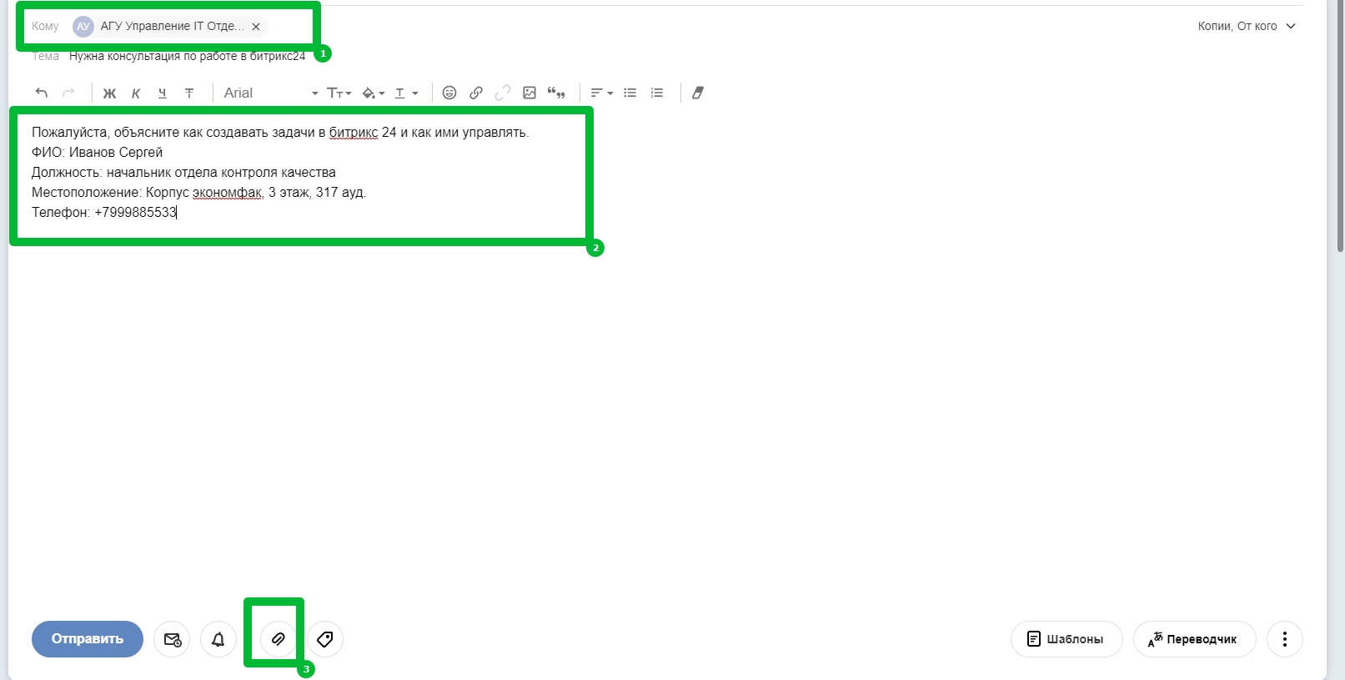Add a quote block with the quotes icon
Viewport: 1345px width, 680px height.
[556, 93]
